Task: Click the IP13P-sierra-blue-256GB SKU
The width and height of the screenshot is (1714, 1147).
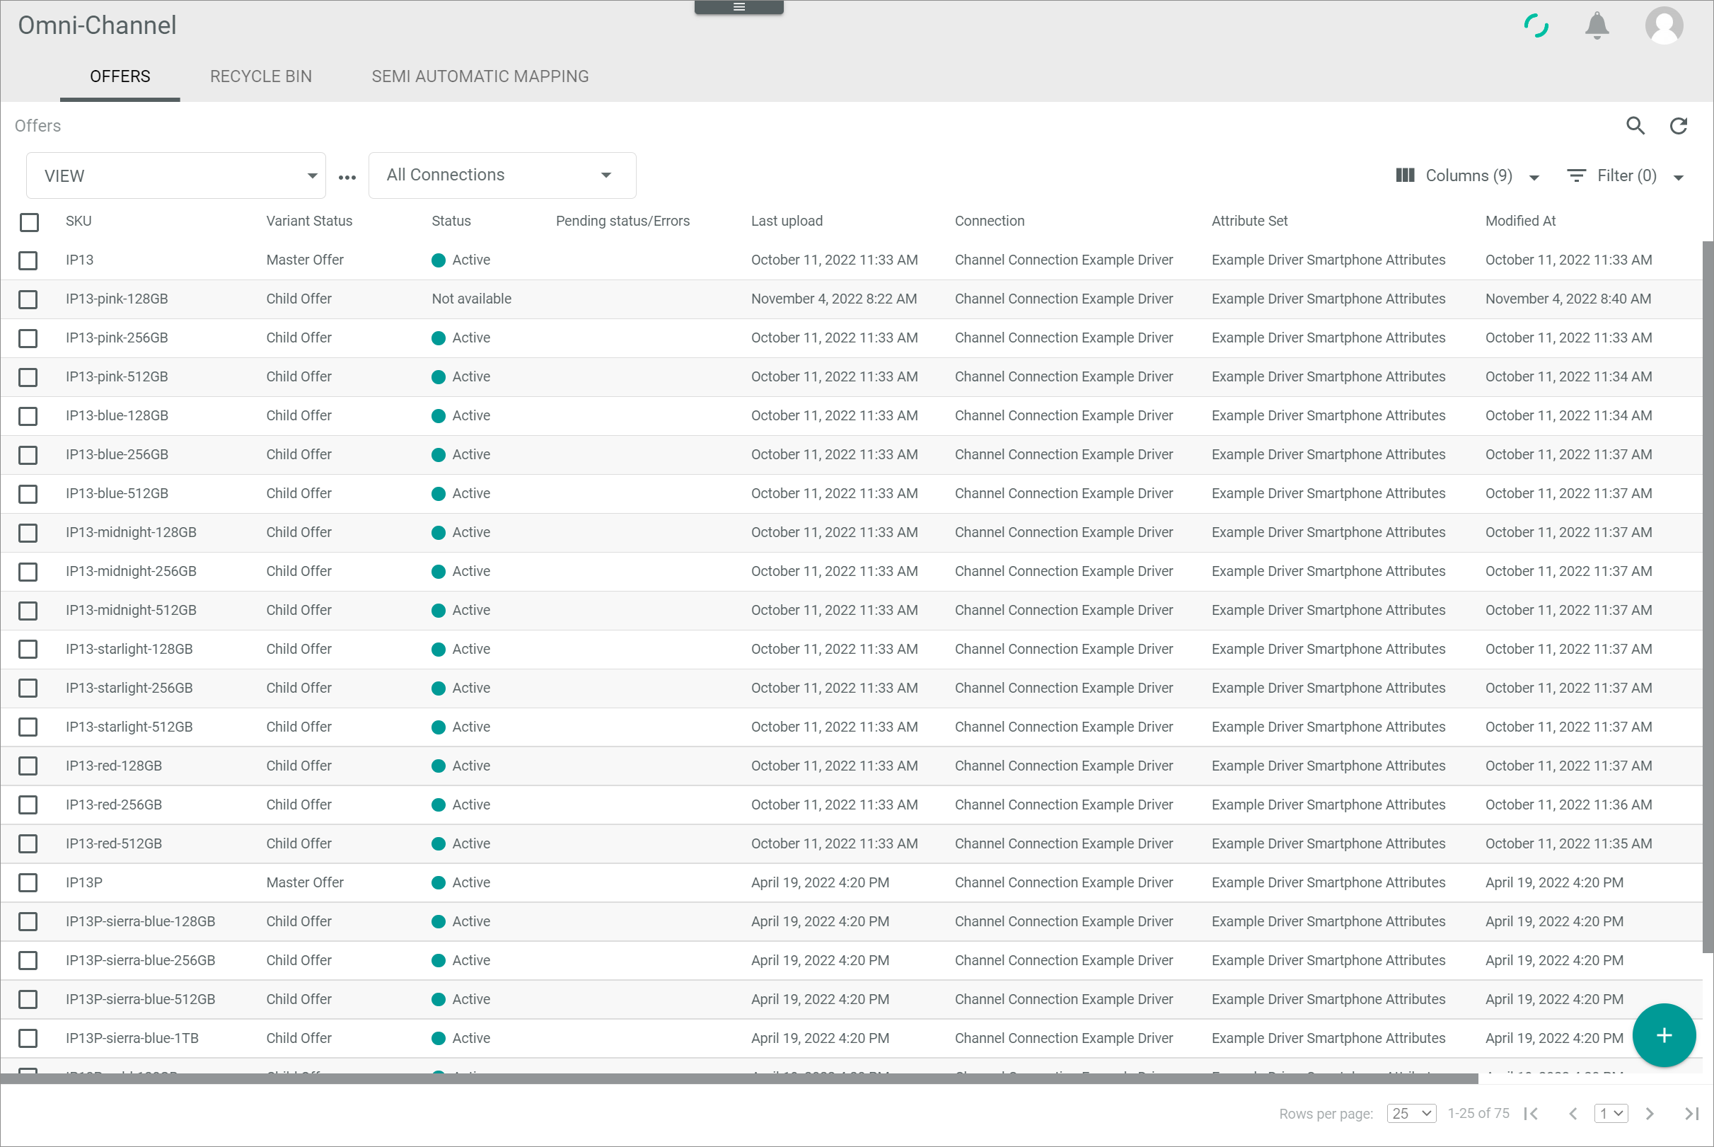Action: click(140, 960)
